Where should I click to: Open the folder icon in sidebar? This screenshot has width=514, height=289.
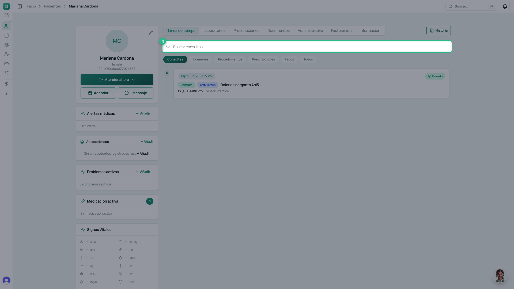pos(6,63)
